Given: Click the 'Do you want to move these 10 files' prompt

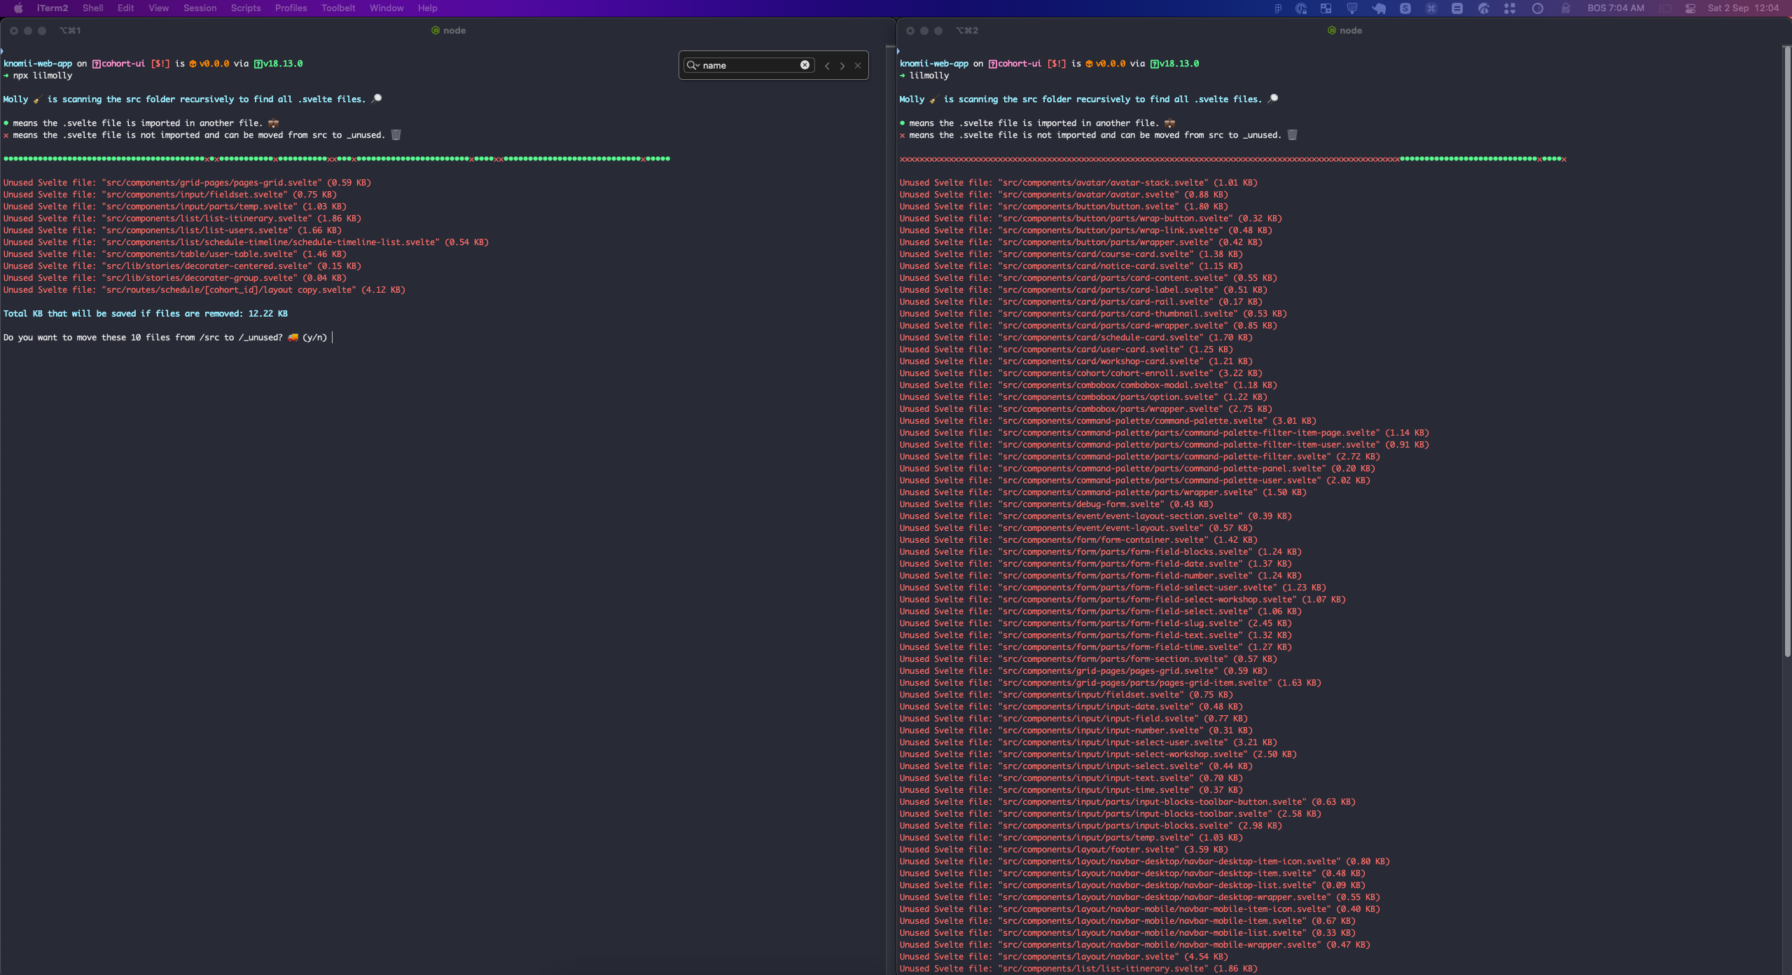Looking at the screenshot, I should (165, 338).
